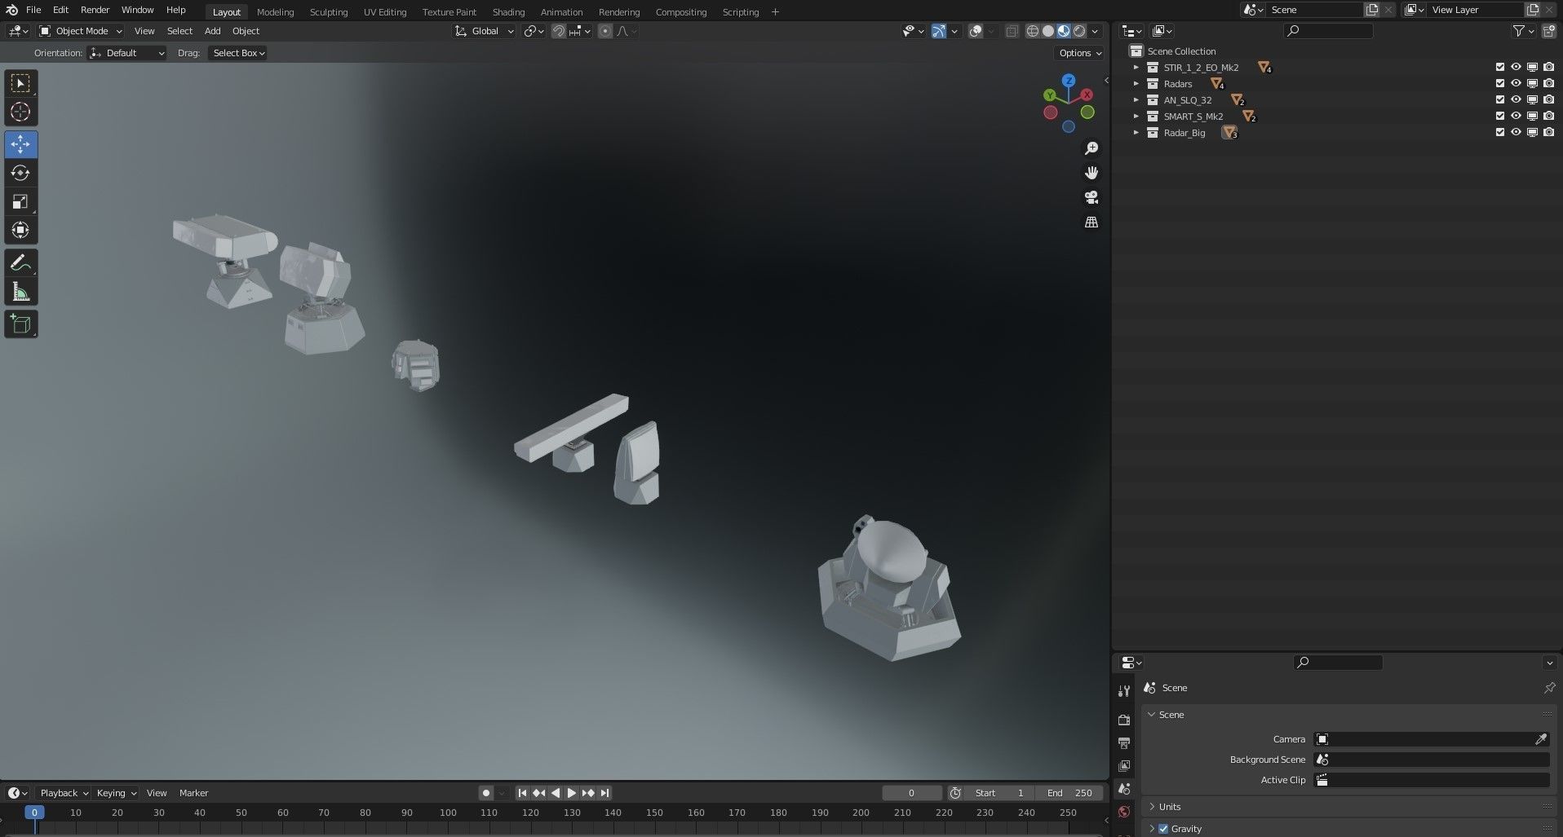Toggle auto keying record button
The height and width of the screenshot is (837, 1563).
point(486,793)
